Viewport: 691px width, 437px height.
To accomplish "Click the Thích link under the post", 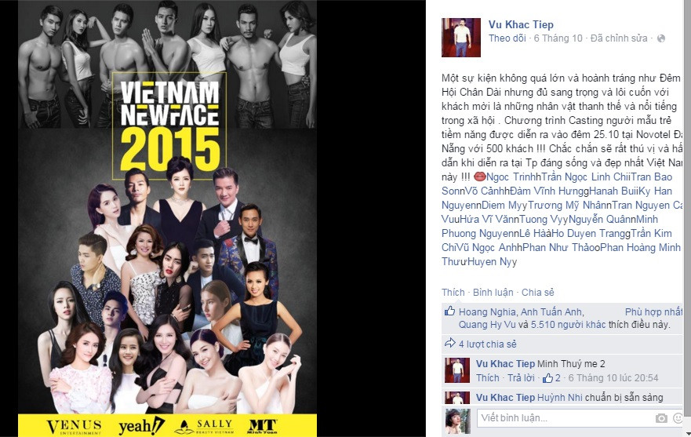I will click(x=453, y=293).
